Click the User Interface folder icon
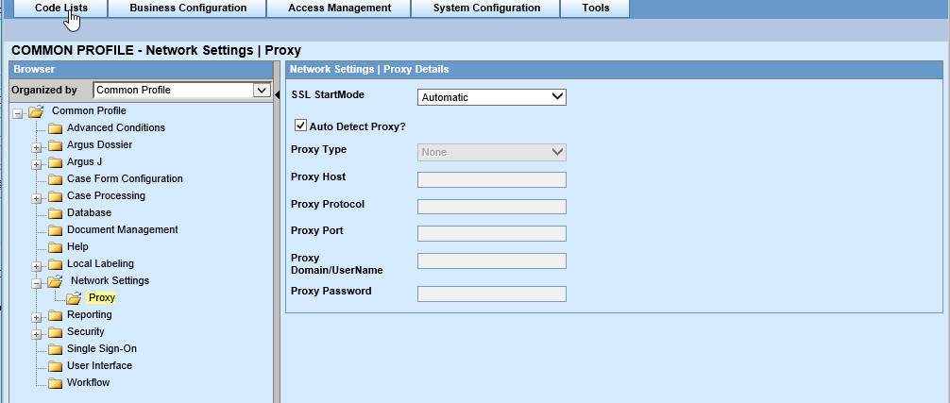This screenshot has width=950, height=403. tap(55, 366)
